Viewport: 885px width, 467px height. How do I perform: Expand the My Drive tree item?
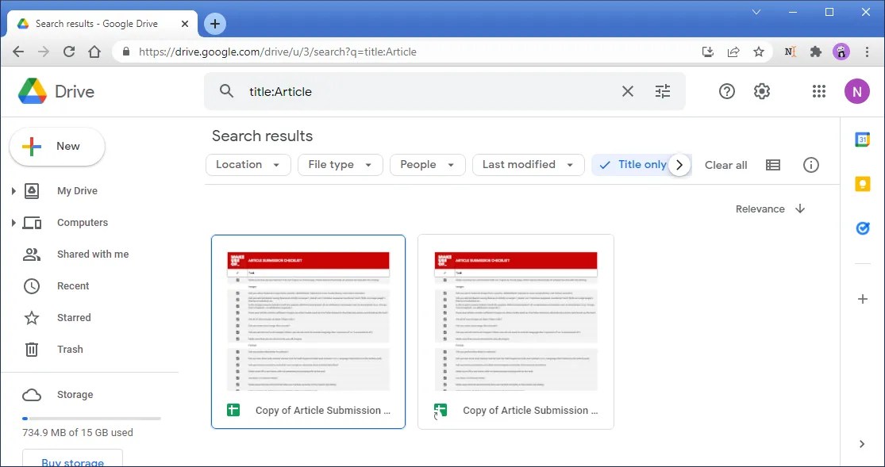[x=13, y=190]
